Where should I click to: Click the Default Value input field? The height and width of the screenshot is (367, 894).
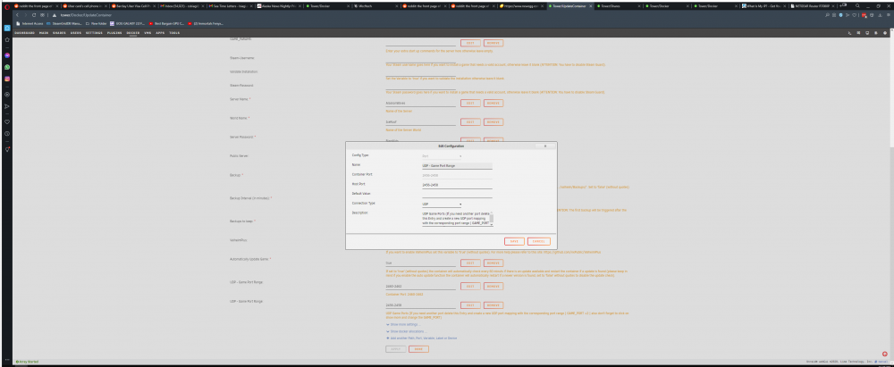coord(456,195)
